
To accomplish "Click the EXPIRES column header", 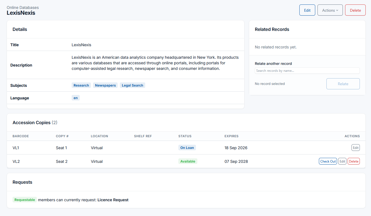I will pyautogui.click(x=231, y=136).
